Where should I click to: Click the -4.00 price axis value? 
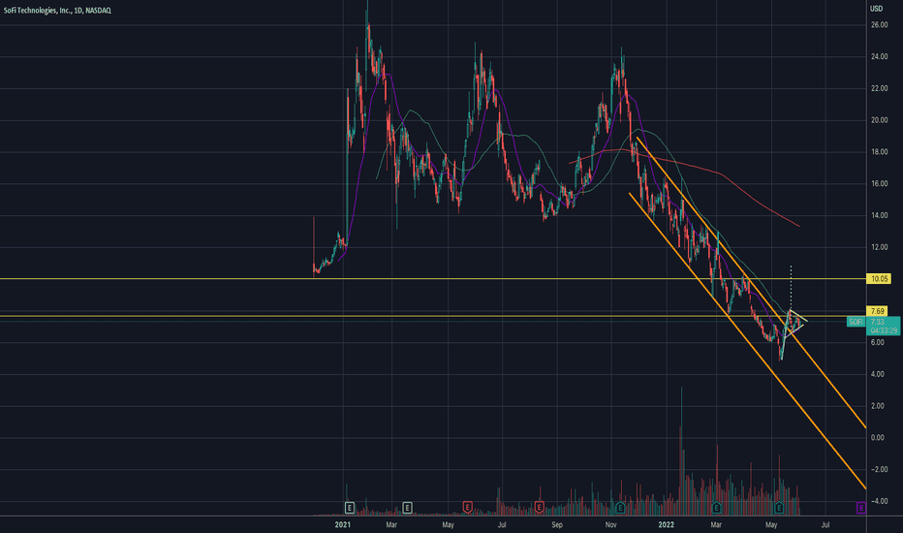(878, 501)
